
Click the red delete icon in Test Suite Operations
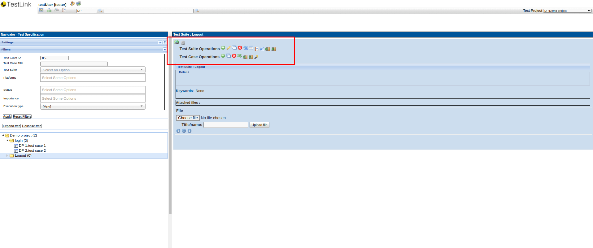point(240,48)
